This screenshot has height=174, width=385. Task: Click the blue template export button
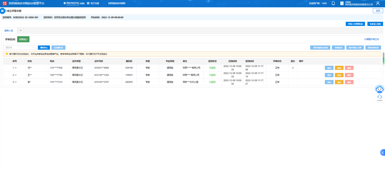click(44, 48)
